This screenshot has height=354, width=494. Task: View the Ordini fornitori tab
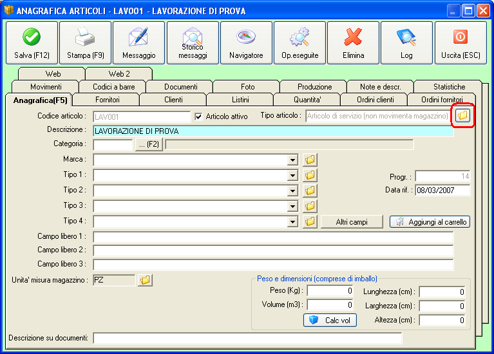(442, 100)
